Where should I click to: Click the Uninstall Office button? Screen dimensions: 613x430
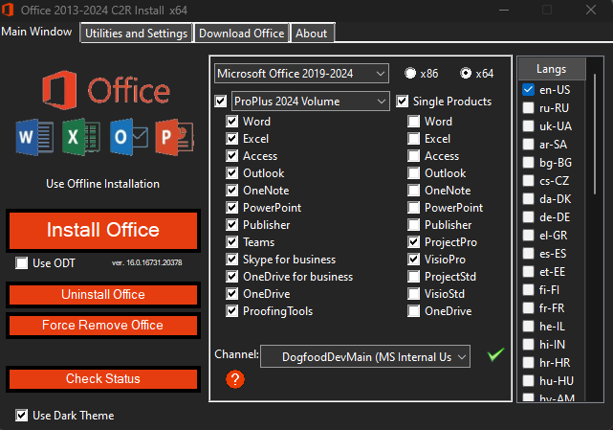tap(103, 295)
